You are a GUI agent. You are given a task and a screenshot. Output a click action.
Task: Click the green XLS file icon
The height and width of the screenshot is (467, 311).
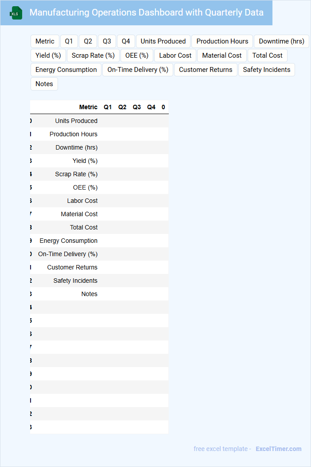click(x=16, y=13)
